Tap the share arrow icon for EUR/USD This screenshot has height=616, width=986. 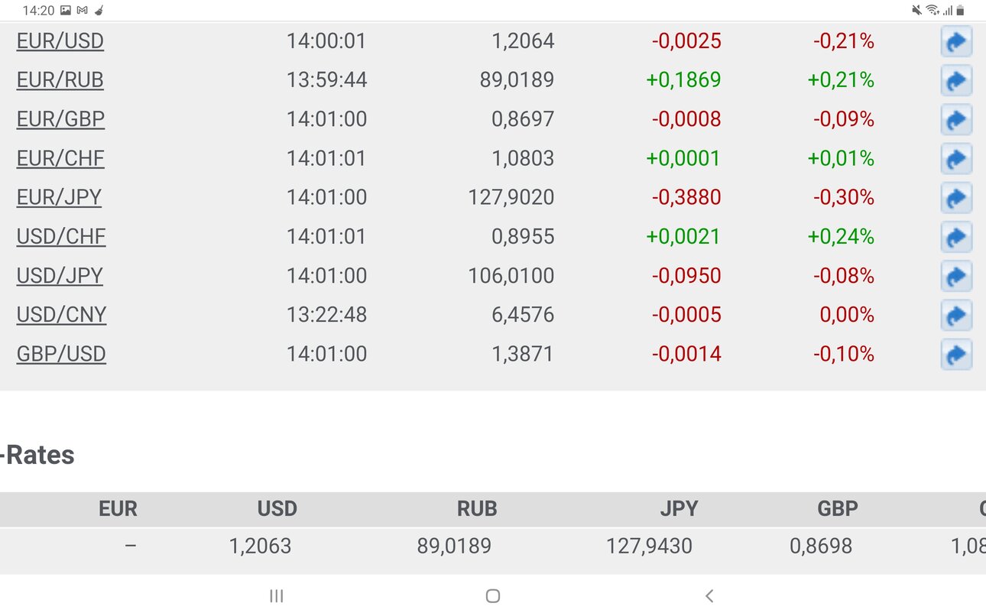(956, 41)
